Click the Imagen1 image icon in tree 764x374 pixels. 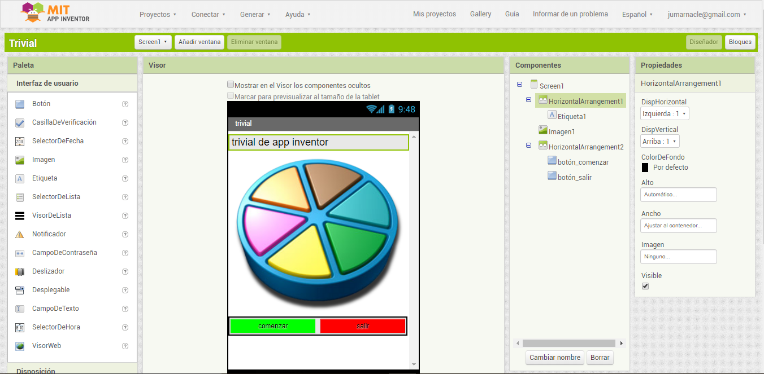[x=543, y=130]
